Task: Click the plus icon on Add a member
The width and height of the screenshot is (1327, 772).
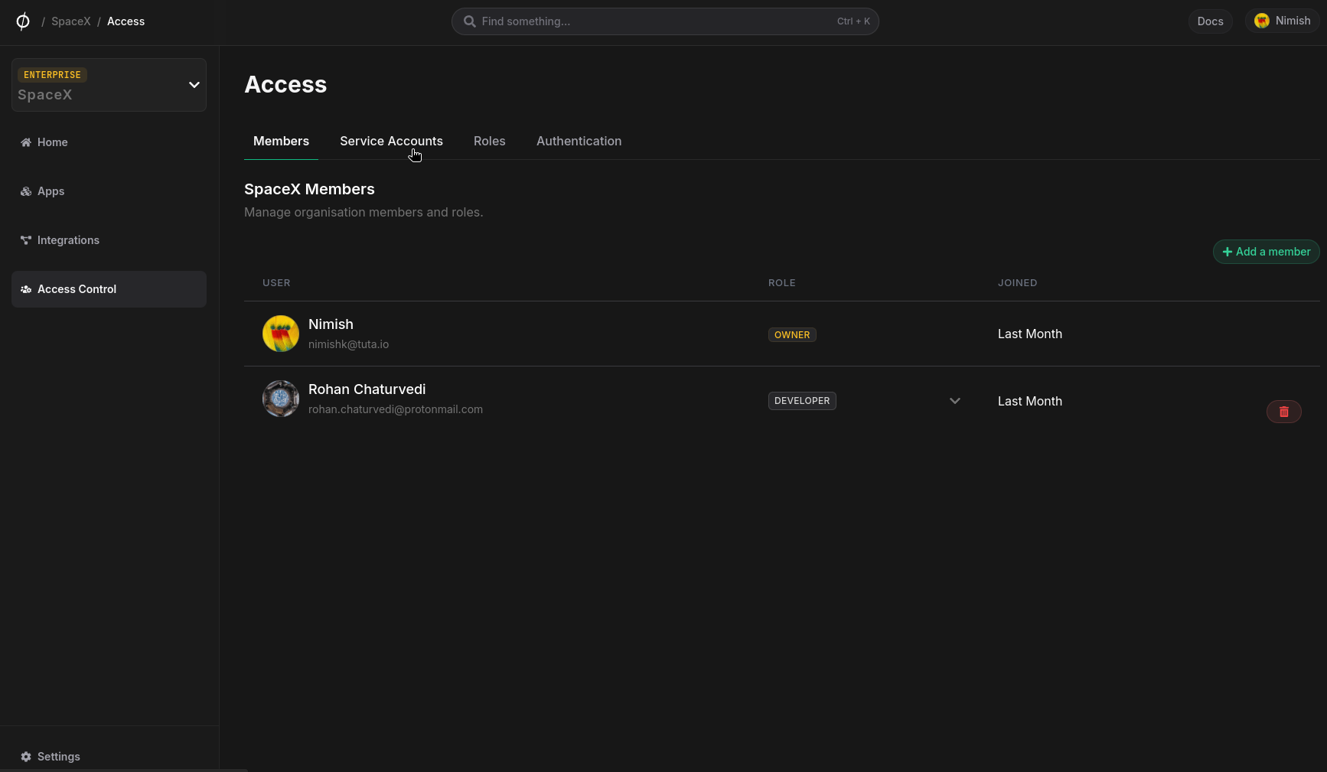Action: tap(1228, 252)
